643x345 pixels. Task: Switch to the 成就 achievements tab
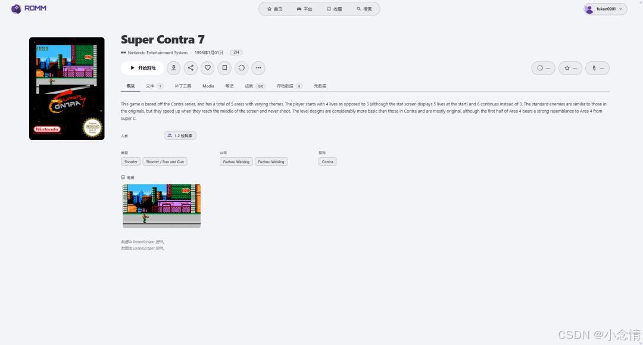point(255,86)
